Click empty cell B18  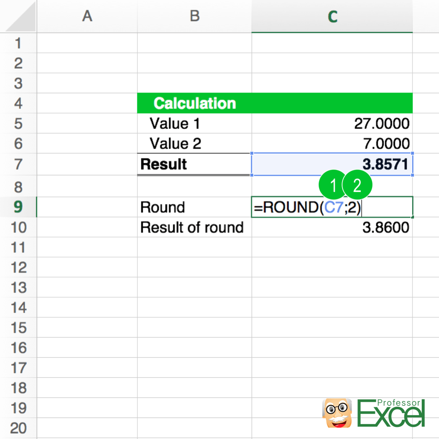pyautogui.click(x=195, y=388)
